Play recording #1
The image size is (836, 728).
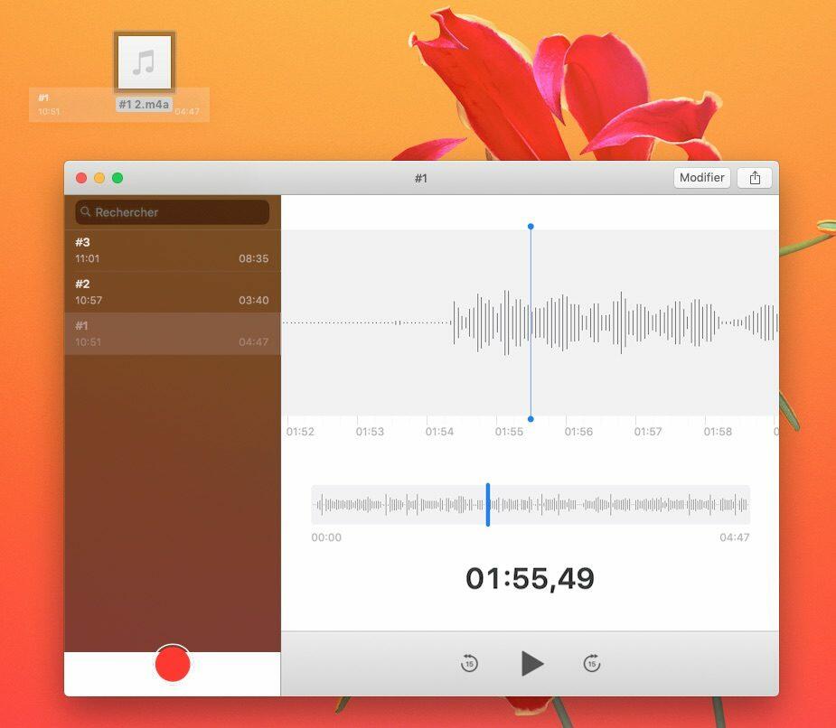[531, 664]
